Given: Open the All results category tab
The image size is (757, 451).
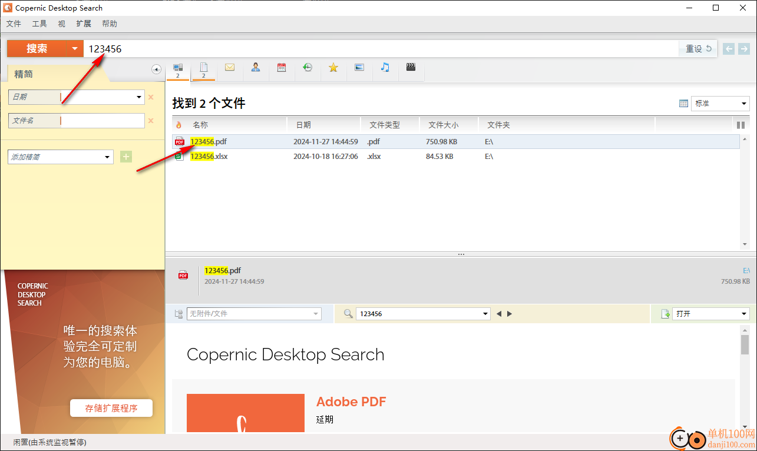Looking at the screenshot, I should coord(178,70).
